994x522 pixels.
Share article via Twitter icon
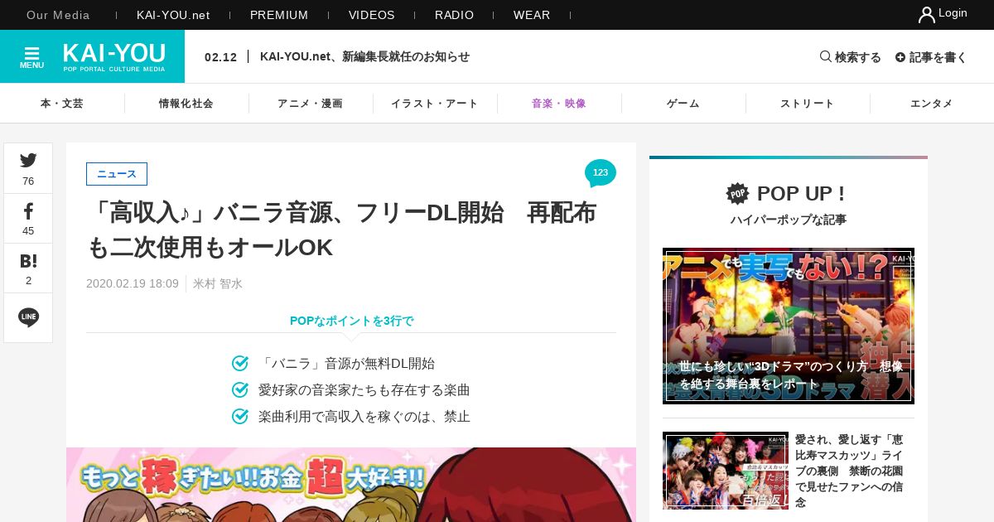(x=28, y=160)
